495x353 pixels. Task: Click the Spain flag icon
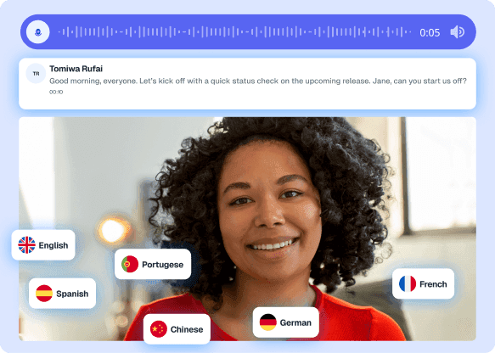click(x=44, y=294)
